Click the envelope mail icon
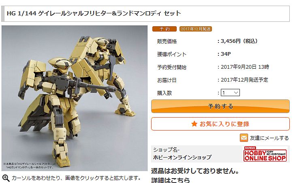This screenshot has width=295, height=183. (x=244, y=138)
